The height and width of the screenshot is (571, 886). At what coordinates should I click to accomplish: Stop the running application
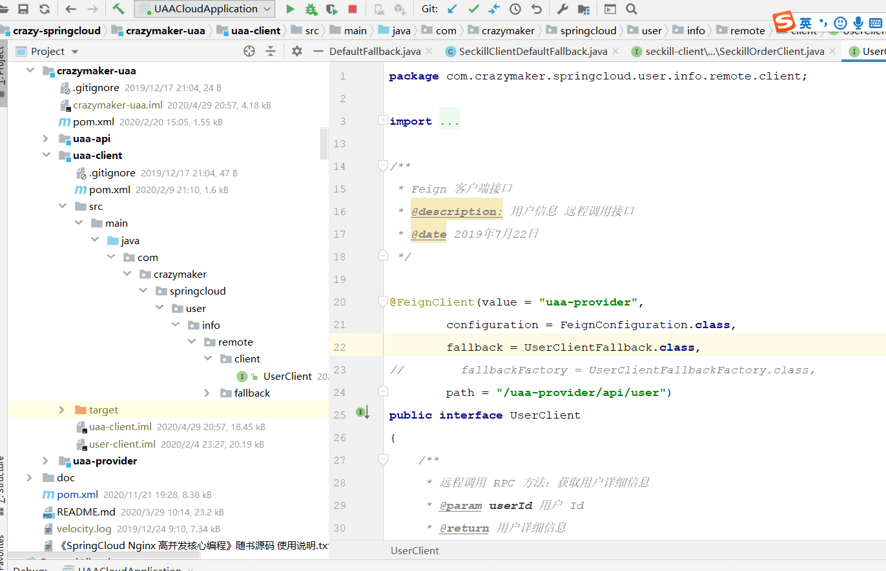[x=353, y=9]
